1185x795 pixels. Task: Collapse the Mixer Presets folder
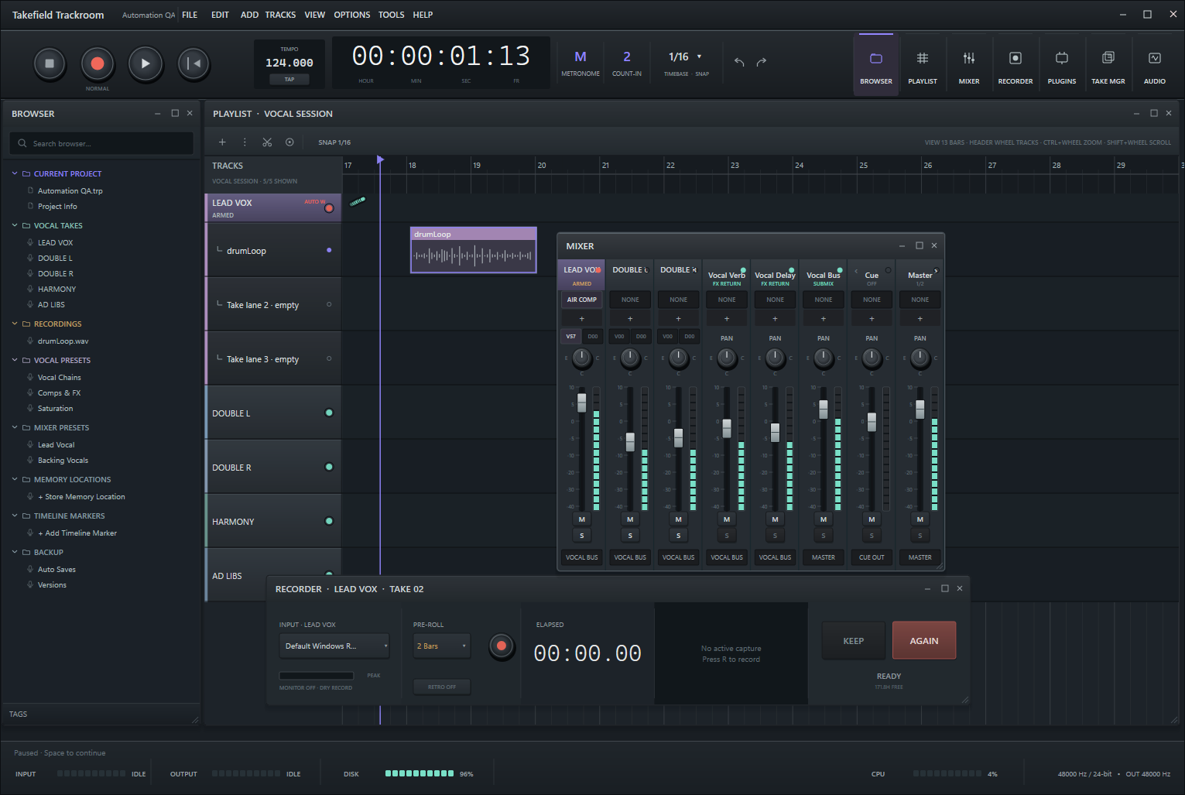click(x=15, y=427)
